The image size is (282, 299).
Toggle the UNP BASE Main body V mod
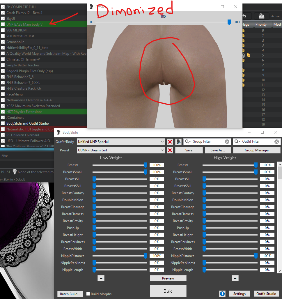click(3, 24)
